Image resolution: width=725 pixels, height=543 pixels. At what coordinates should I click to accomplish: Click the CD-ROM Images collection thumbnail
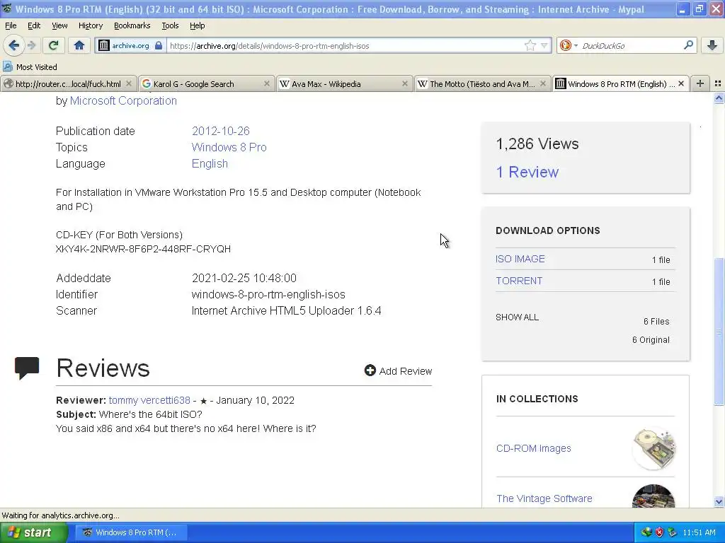tap(653, 448)
